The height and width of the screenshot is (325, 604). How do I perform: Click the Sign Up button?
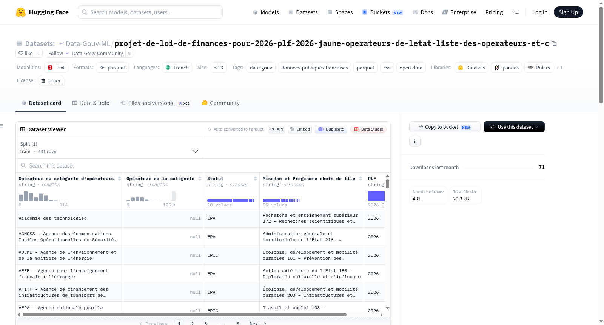point(568,12)
